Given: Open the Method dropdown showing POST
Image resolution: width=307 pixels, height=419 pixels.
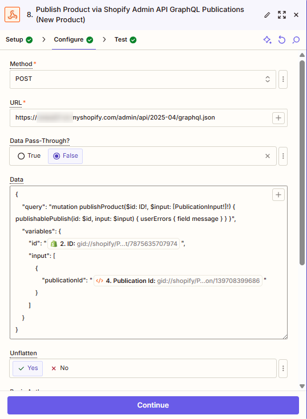Looking at the screenshot, I should point(143,79).
